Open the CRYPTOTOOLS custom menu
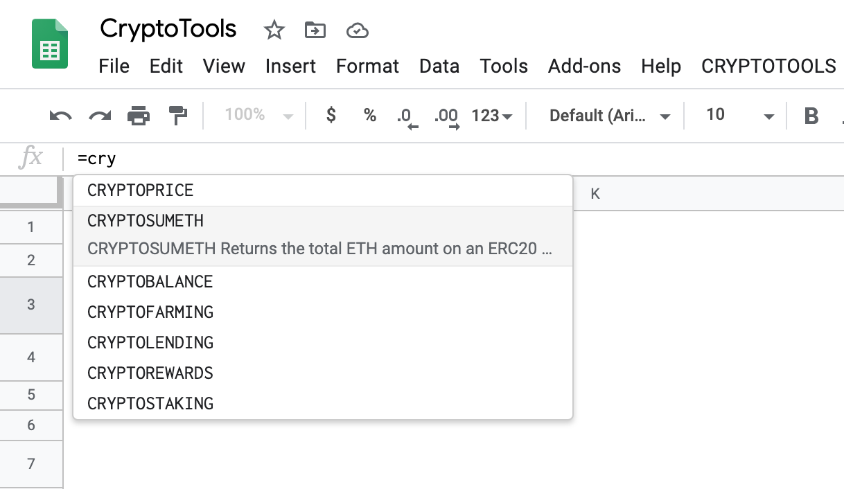The width and height of the screenshot is (844, 489). pos(768,66)
